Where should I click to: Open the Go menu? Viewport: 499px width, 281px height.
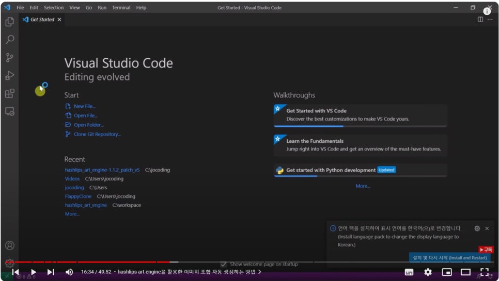(88, 8)
